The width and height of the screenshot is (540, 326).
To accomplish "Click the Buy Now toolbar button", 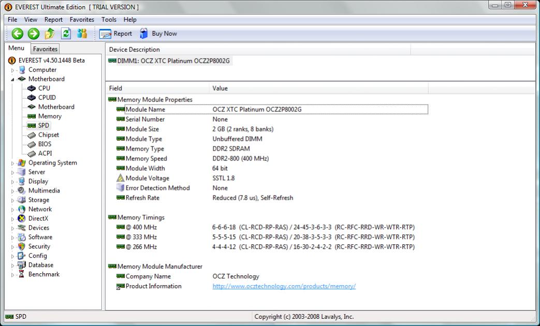I will click(x=158, y=34).
